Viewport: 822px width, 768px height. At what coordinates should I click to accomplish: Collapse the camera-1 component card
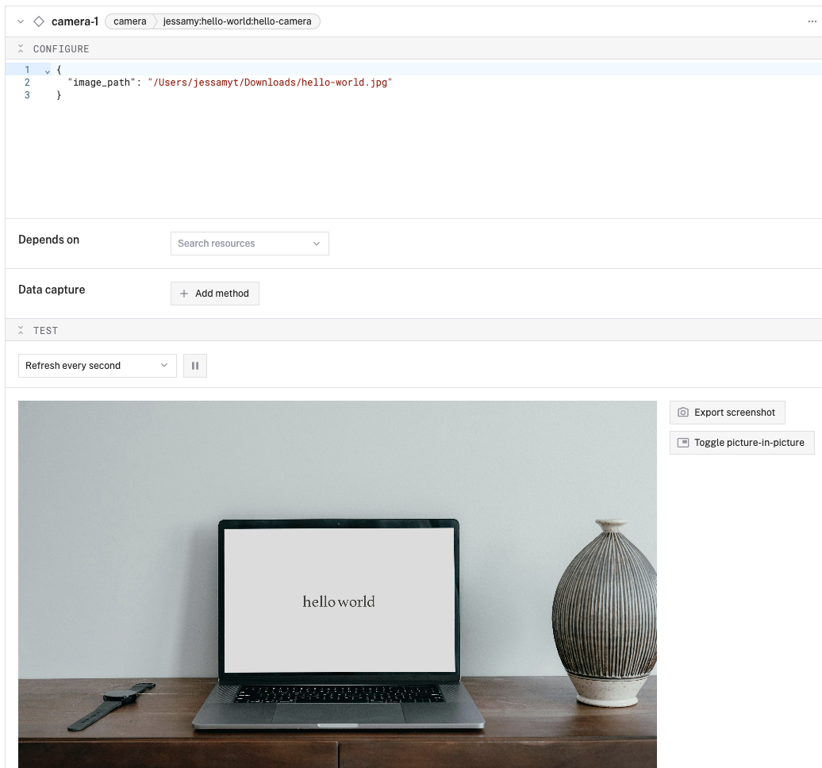click(x=21, y=21)
